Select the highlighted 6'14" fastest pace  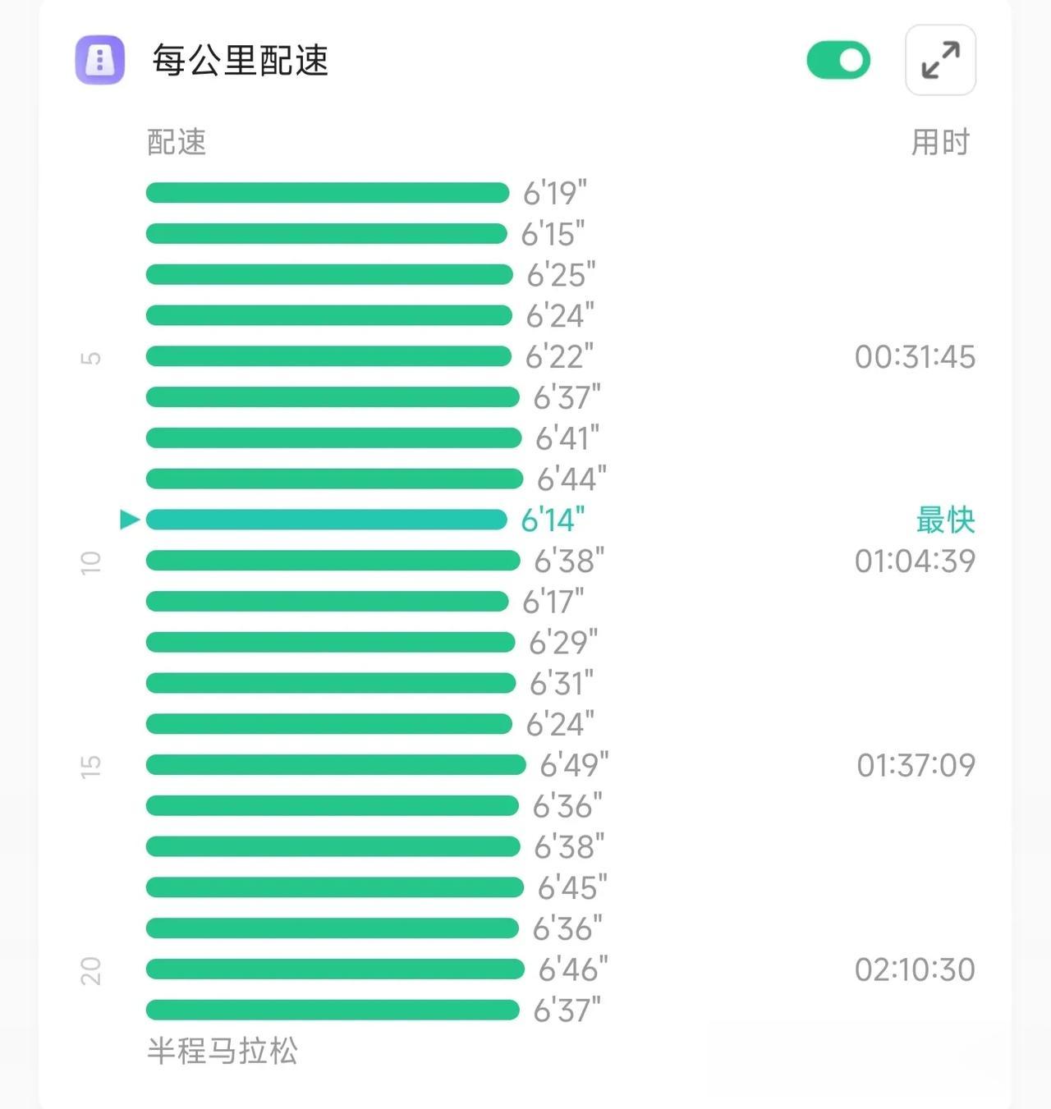point(553,520)
